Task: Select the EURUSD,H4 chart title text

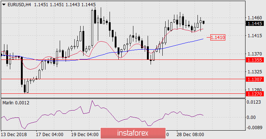Action: [x=19, y=5]
